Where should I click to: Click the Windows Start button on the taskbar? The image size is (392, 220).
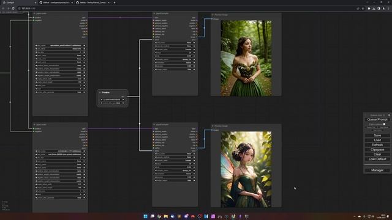click(x=146, y=216)
